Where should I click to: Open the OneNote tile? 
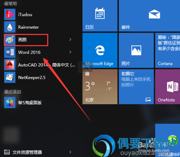click(x=167, y=87)
